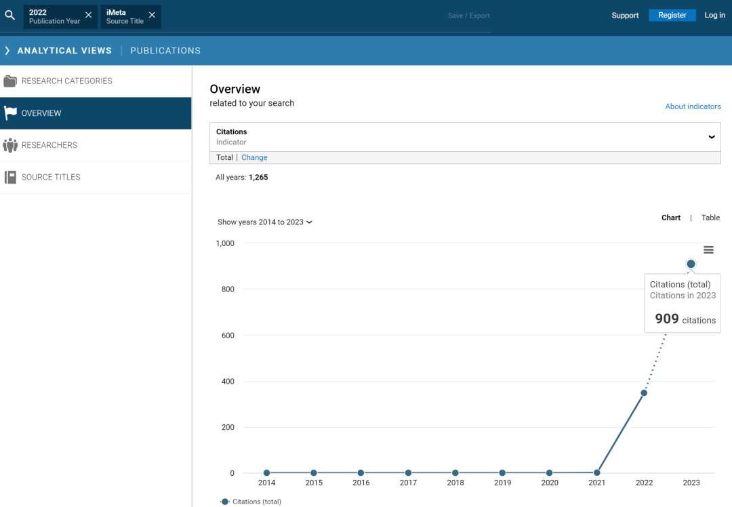Click the 2014 data point on the chart

tap(266, 473)
